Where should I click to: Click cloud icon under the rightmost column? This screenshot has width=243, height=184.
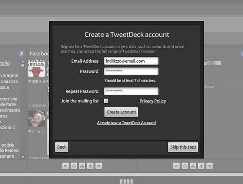[x=185, y=166]
